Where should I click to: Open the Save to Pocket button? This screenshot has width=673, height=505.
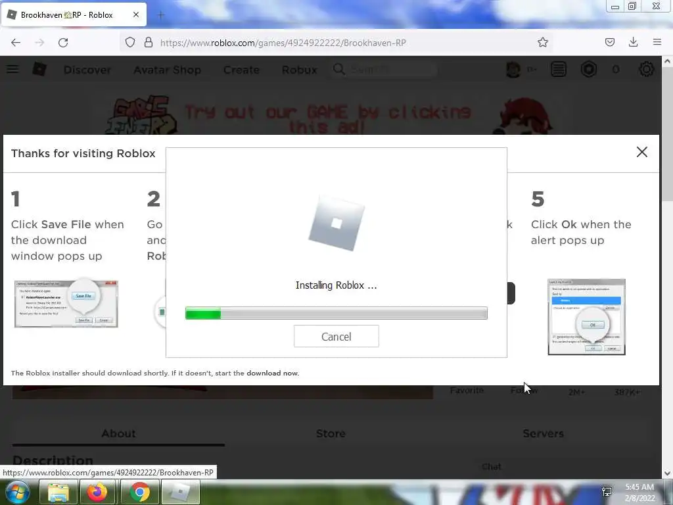coord(609,42)
